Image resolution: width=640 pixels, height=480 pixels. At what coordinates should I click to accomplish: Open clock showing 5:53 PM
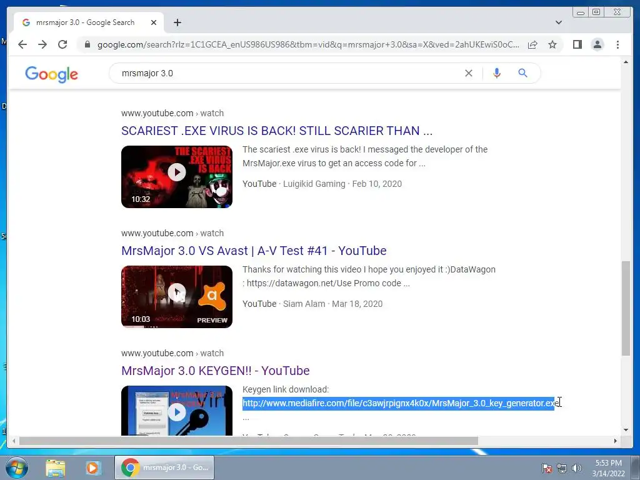608,468
